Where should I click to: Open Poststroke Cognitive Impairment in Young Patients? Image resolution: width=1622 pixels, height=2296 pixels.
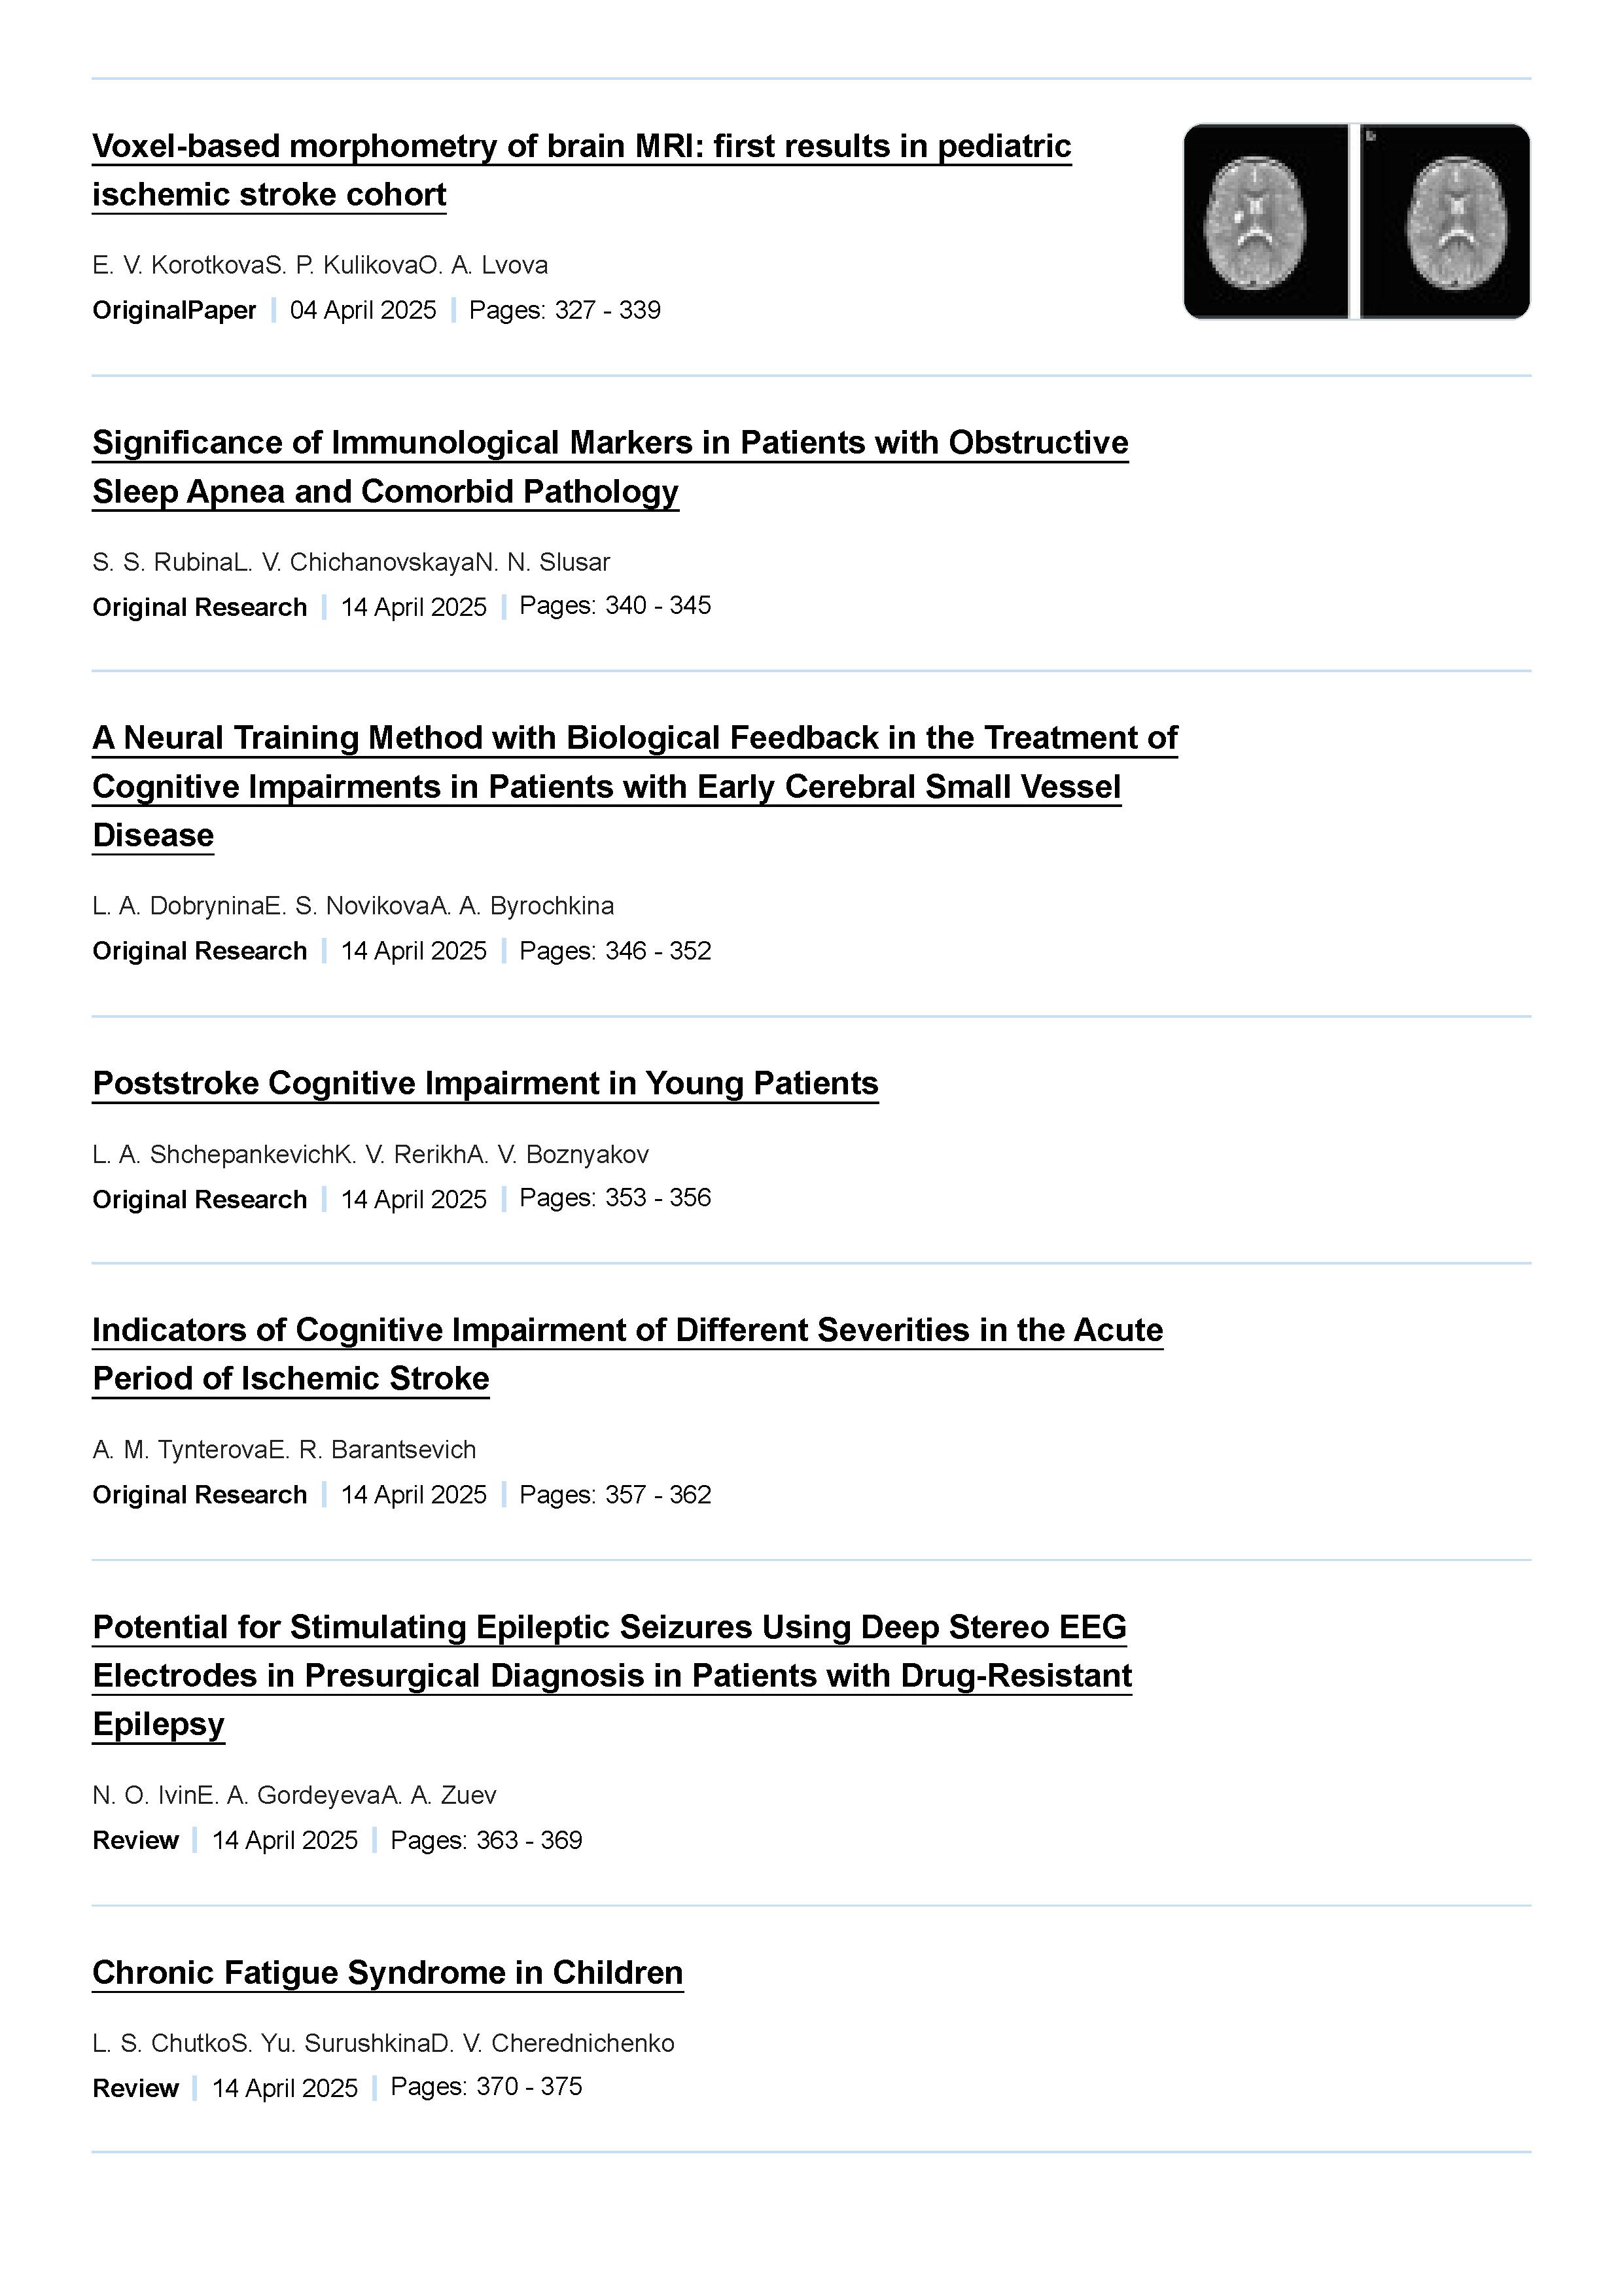pos(485,1083)
